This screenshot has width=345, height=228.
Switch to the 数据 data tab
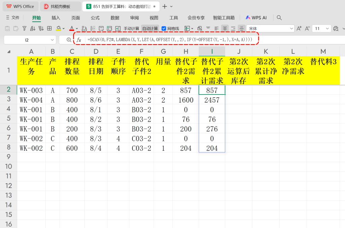[115, 18]
